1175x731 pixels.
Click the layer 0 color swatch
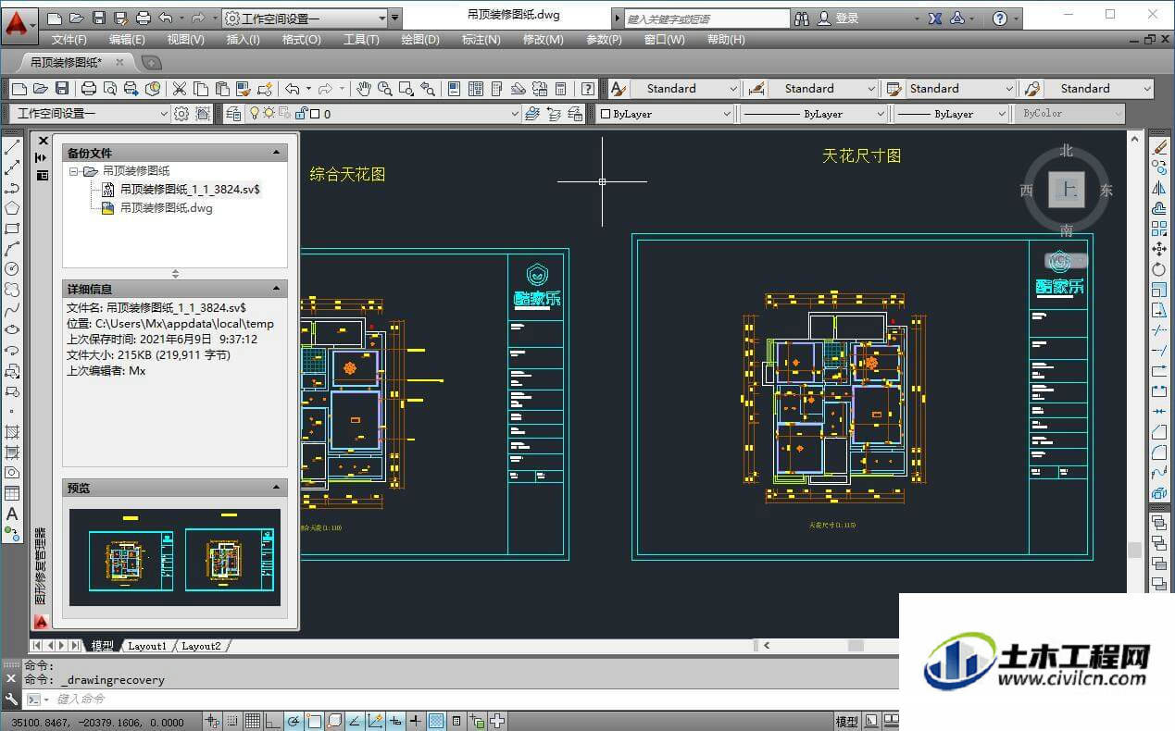pyautogui.click(x=315, y=114)
